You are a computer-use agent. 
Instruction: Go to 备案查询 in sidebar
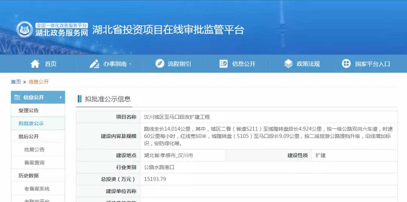pos(34,162)
